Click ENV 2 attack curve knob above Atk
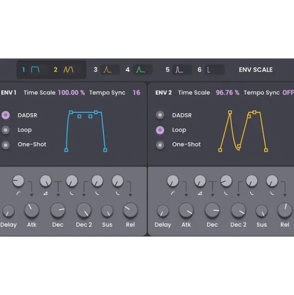The width and height of the screenshot is (294, 295). pyautogui.click(x=172, y=181)
